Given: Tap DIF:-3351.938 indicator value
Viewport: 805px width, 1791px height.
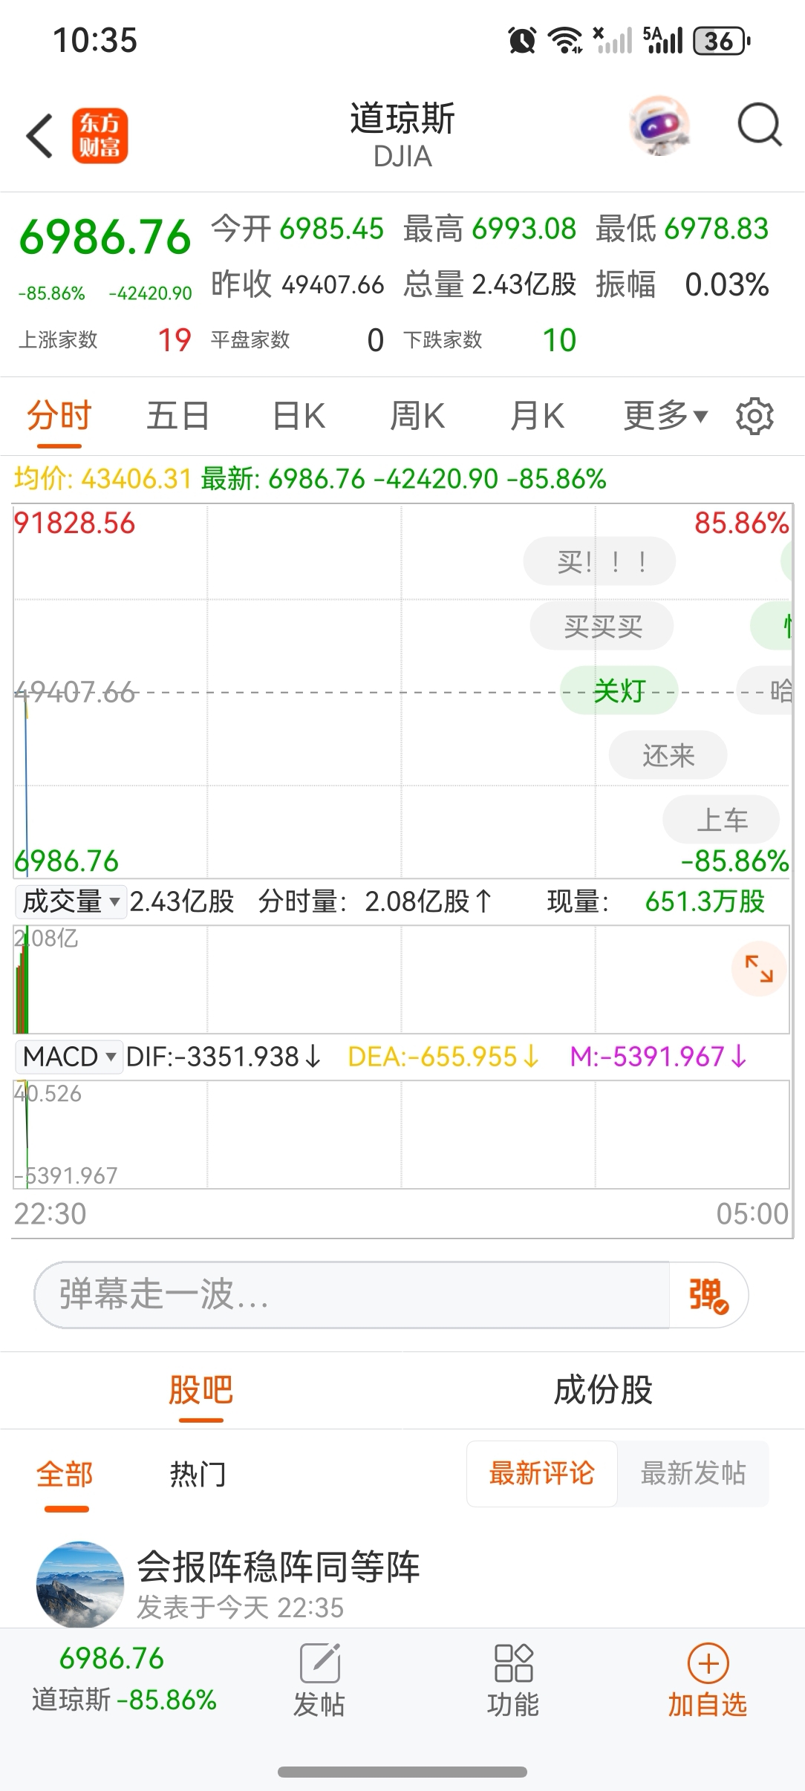Looking at the screenshot, I should (224, 1057).
